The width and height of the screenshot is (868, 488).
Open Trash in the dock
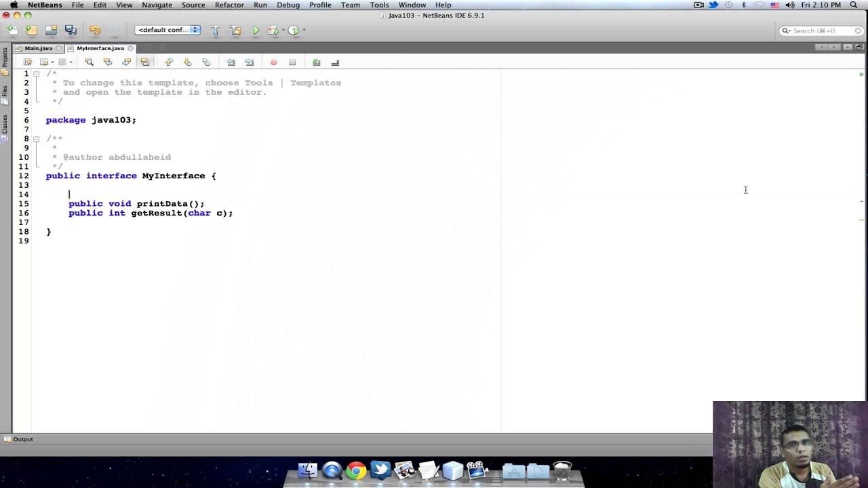pos(563,470)
